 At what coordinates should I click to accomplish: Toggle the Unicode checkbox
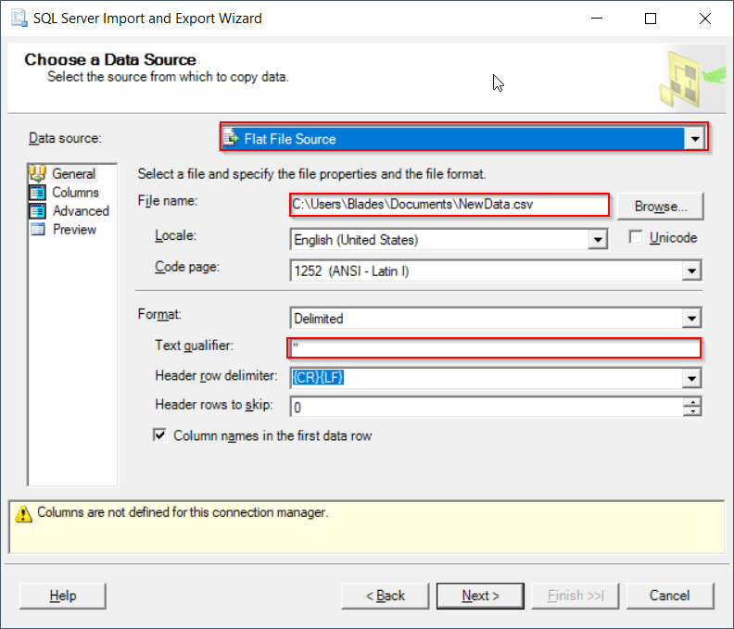click(636, 237)
